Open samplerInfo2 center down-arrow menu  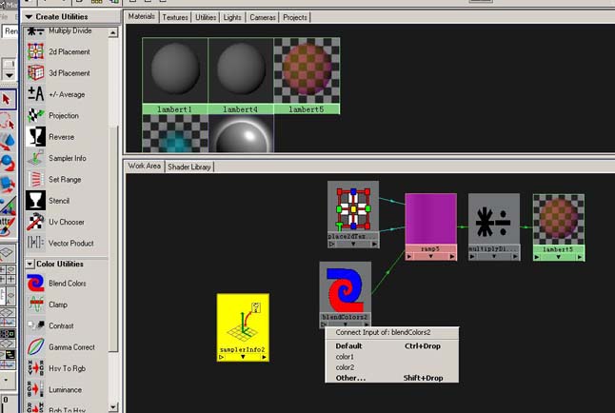(243, 357)
